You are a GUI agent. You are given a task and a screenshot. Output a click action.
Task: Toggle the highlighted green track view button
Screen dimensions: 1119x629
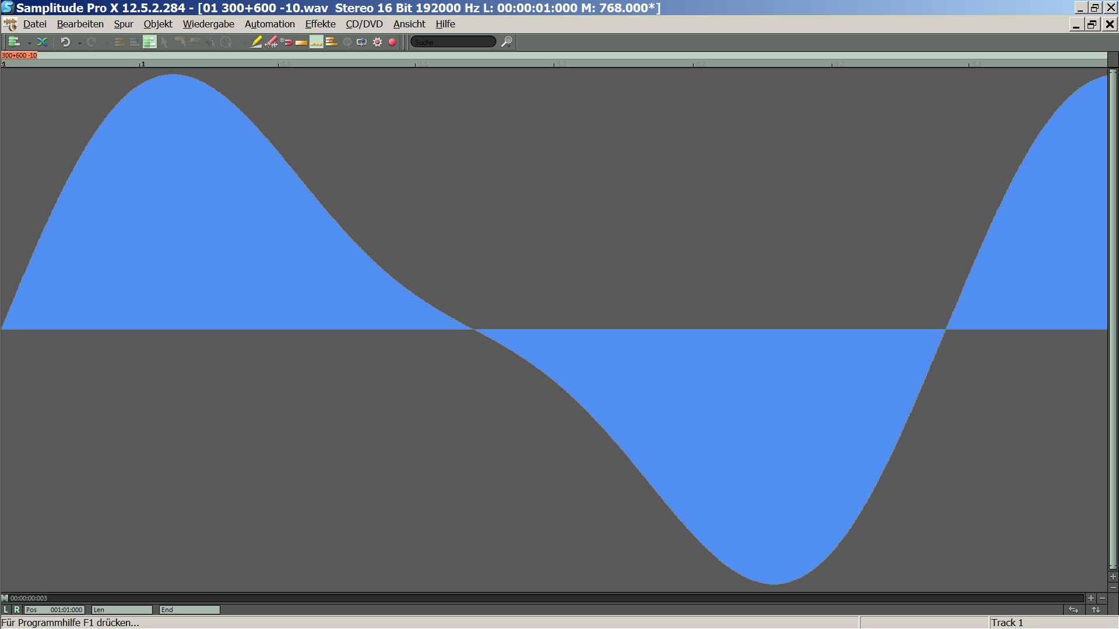[150, 42]
